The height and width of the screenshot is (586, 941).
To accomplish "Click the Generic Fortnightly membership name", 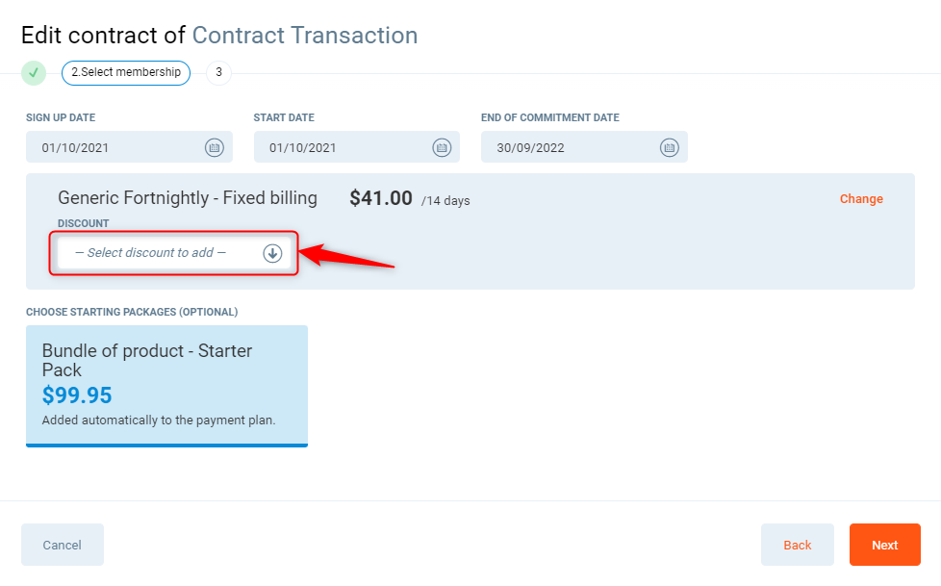I will coord(188,198).
